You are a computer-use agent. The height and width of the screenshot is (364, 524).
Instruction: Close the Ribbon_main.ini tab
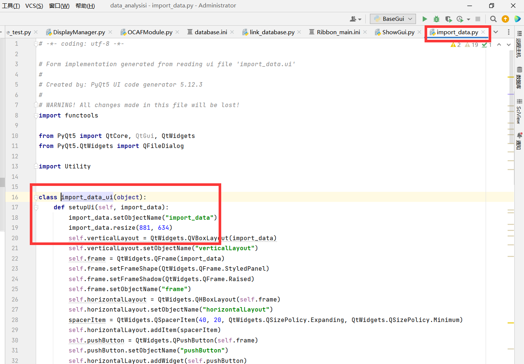pyautogui.click(x=365, y=32)
